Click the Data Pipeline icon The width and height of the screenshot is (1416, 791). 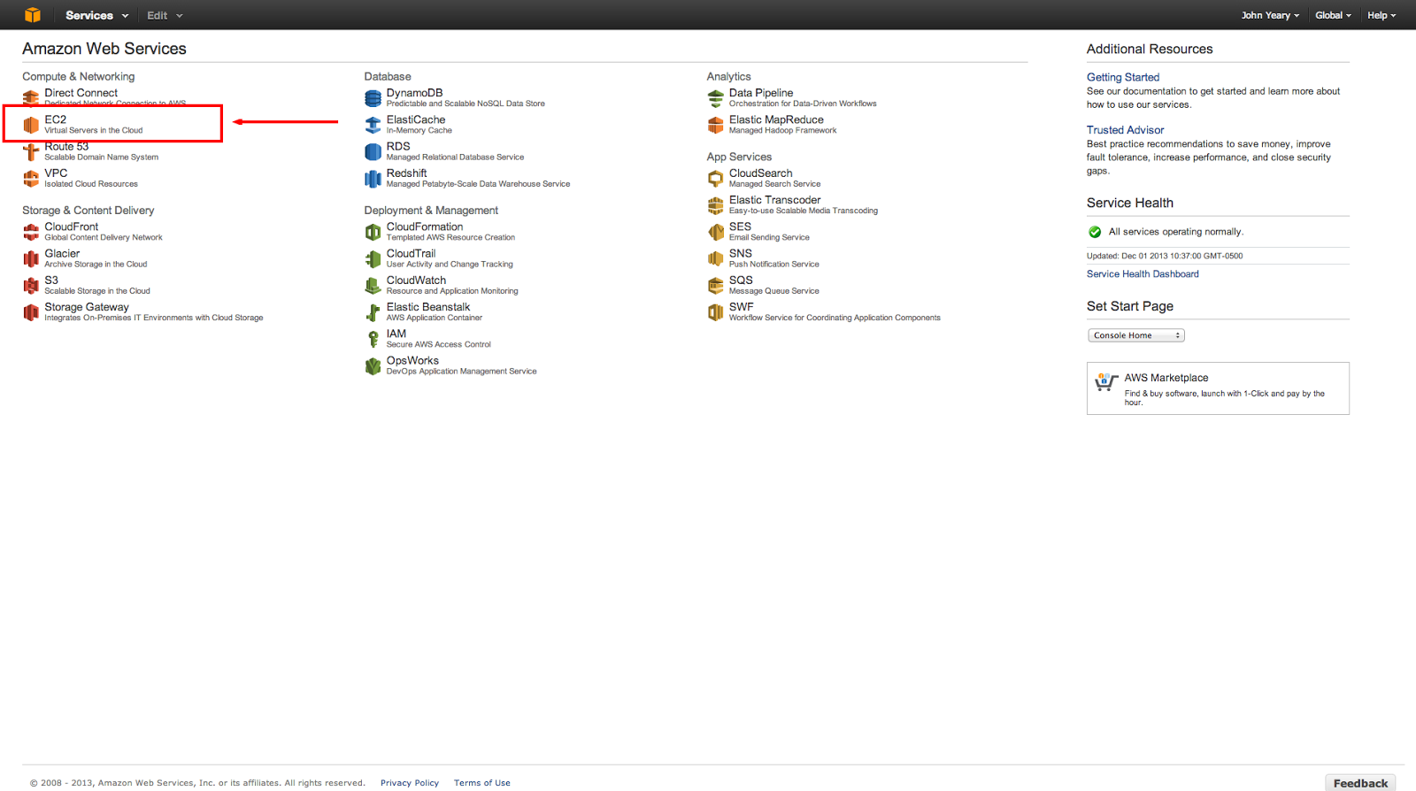tap(716, 97)
